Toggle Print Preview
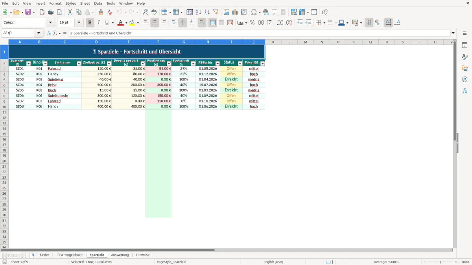472x265 pixels. tap(59, 12)
